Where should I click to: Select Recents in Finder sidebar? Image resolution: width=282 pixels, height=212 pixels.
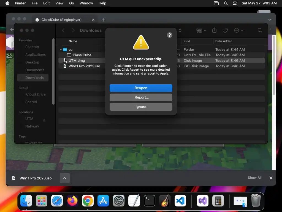pyautogui.click(x=32, y=47)
